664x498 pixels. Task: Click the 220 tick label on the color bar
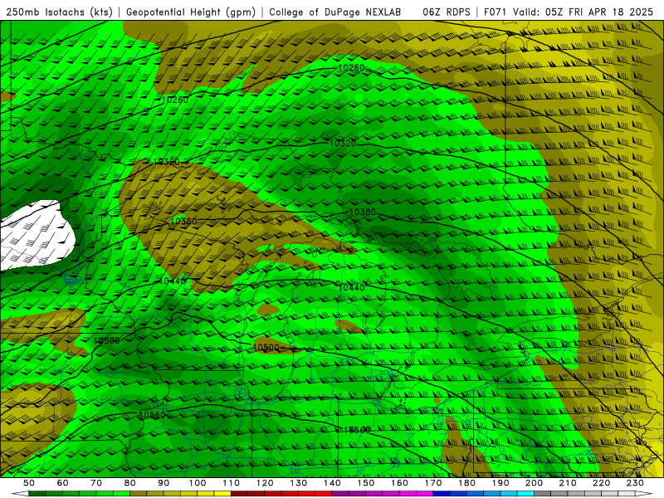602,483
